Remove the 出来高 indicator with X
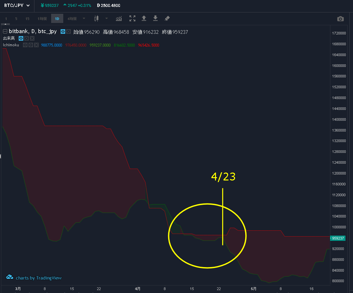 [x=32, y=38]
